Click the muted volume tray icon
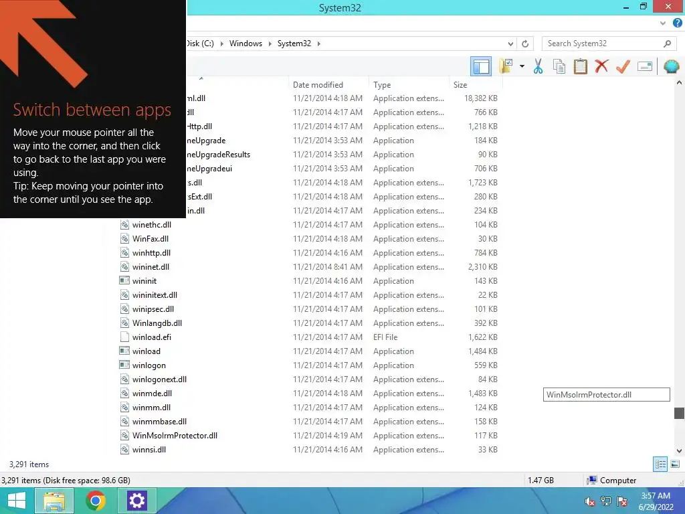685x514 pixels. (589, 502)
